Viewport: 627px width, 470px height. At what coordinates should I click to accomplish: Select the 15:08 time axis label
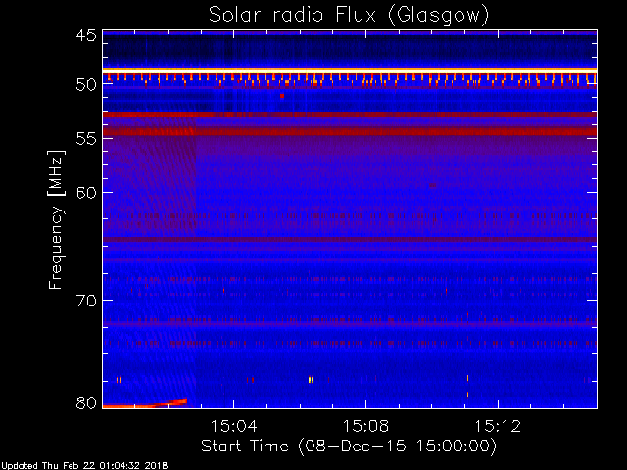365,426
